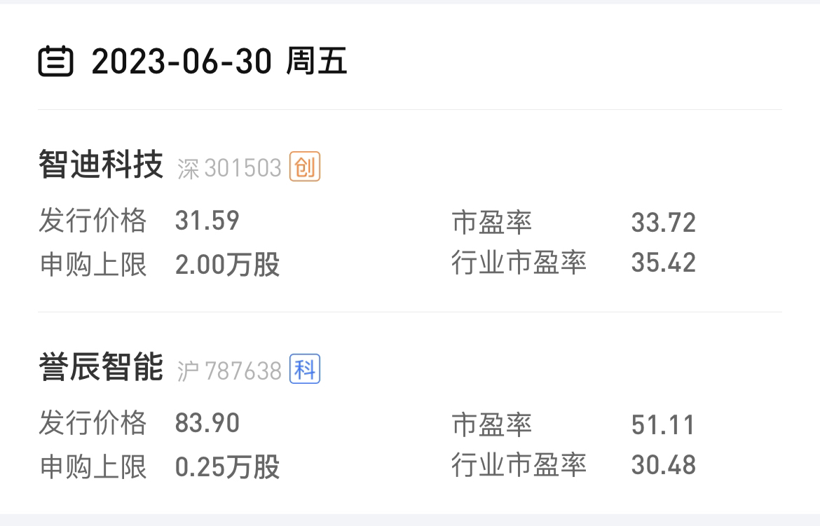The width and height of the screenshot is (820, 526).
Task: Tap 市盈率 label under 智迪科技
Action: coord(491,223)
